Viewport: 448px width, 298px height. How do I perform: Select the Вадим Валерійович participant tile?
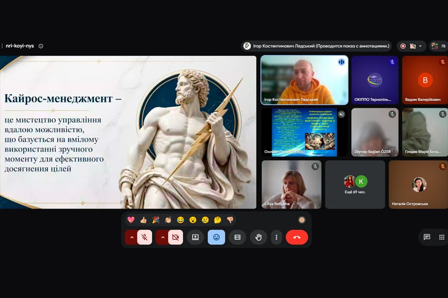425,80
